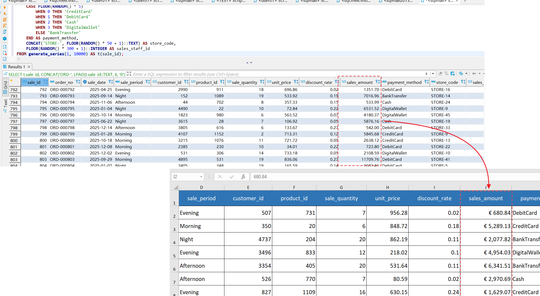Image resolution: width=540 pixels, height=296 pixels.
Task: Collapse editor with the up triangle splitter
Action: coord(247,63)
